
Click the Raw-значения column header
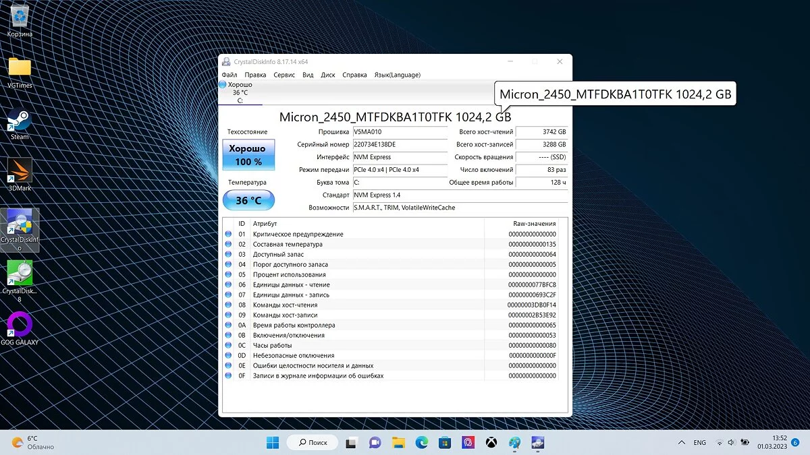[534, 223]
